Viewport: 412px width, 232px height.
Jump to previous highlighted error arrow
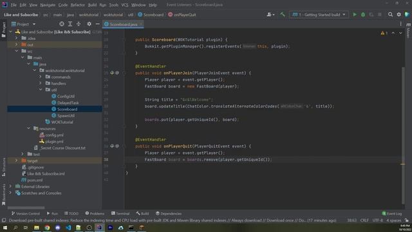(393, 33)
